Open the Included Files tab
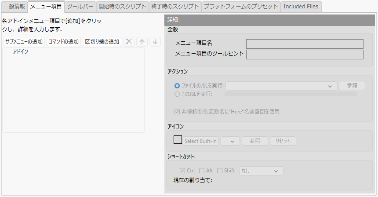 coord(301,7)
